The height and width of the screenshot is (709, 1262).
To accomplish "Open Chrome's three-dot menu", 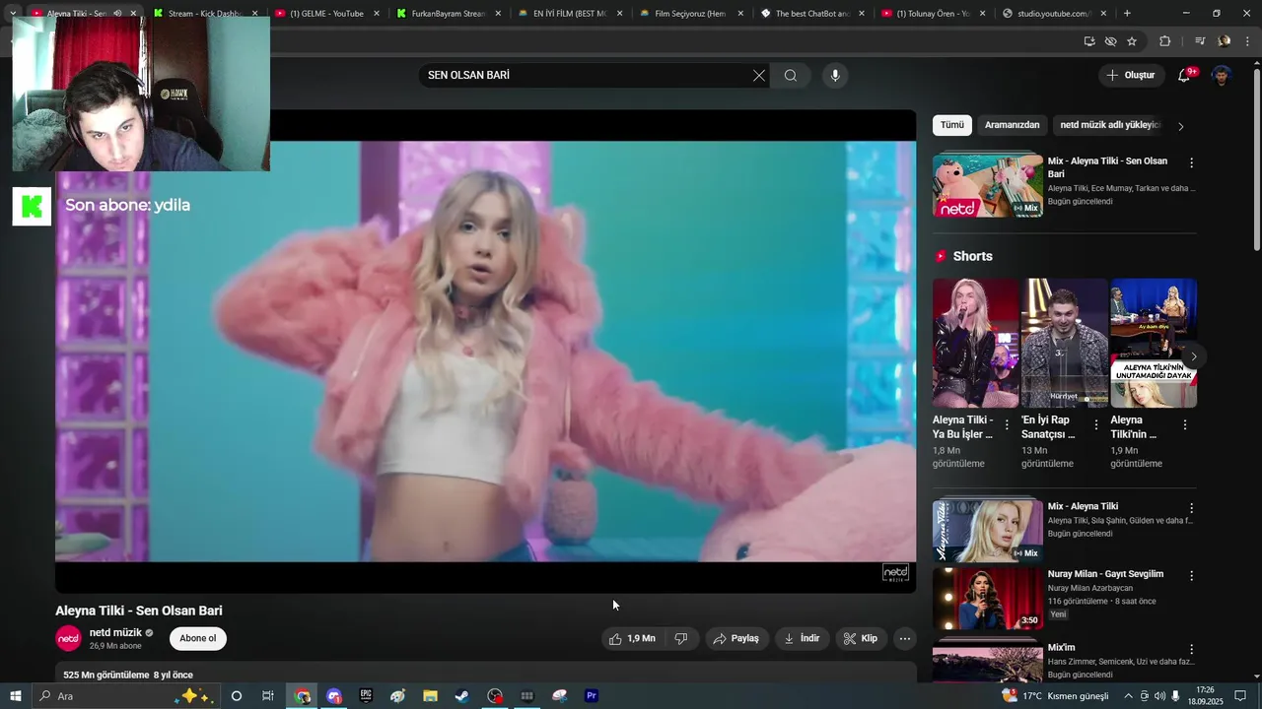I will [1248, 41].
